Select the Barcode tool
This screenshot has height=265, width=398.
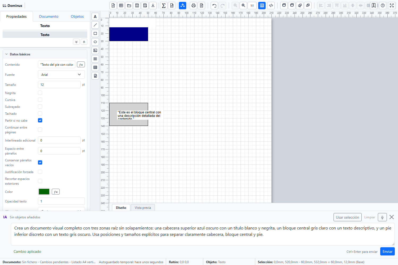(x=95, y=59)
